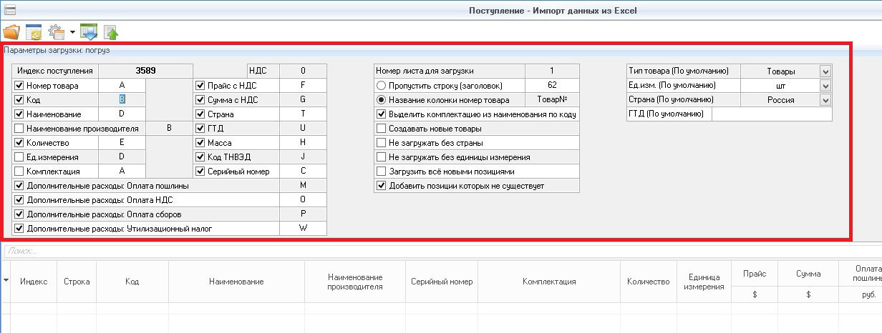Screen dimensions: 882x333
Task: Edit the Количество column letter E
Action: tap(122, 142)
